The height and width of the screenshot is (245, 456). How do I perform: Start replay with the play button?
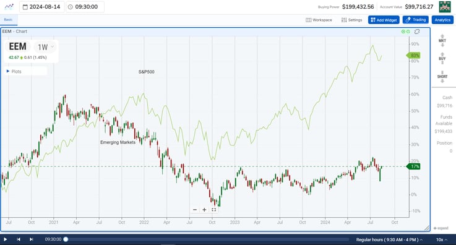tap(5, 239)
